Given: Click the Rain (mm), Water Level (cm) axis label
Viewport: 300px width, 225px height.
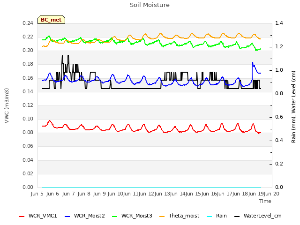Looking at the screenshot, I should point(293,107).
